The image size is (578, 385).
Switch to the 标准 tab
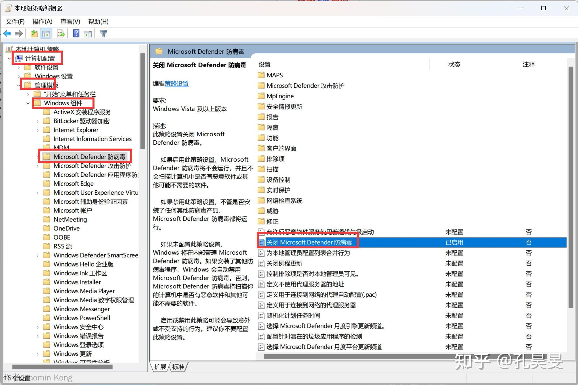coord(178,367)
